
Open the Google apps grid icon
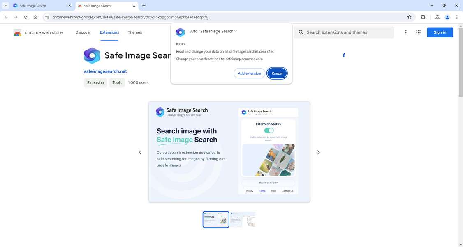tap(419, 32)
